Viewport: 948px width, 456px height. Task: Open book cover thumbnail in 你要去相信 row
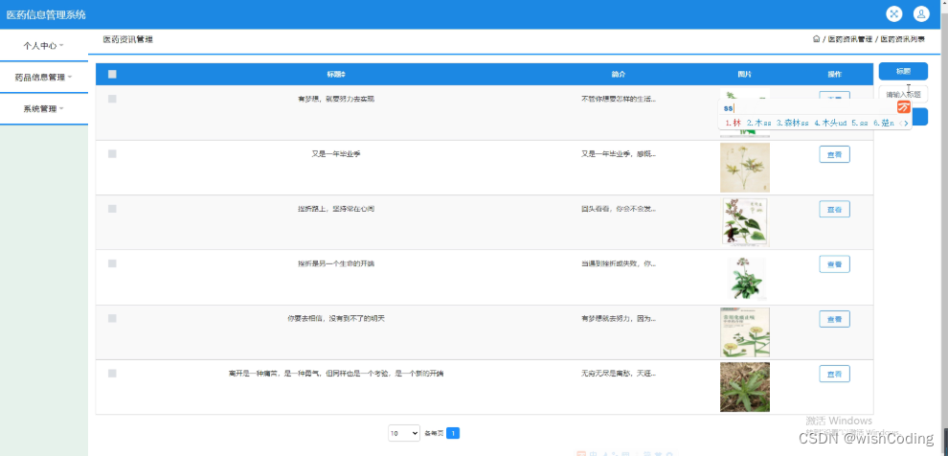(x=745, y=332)
